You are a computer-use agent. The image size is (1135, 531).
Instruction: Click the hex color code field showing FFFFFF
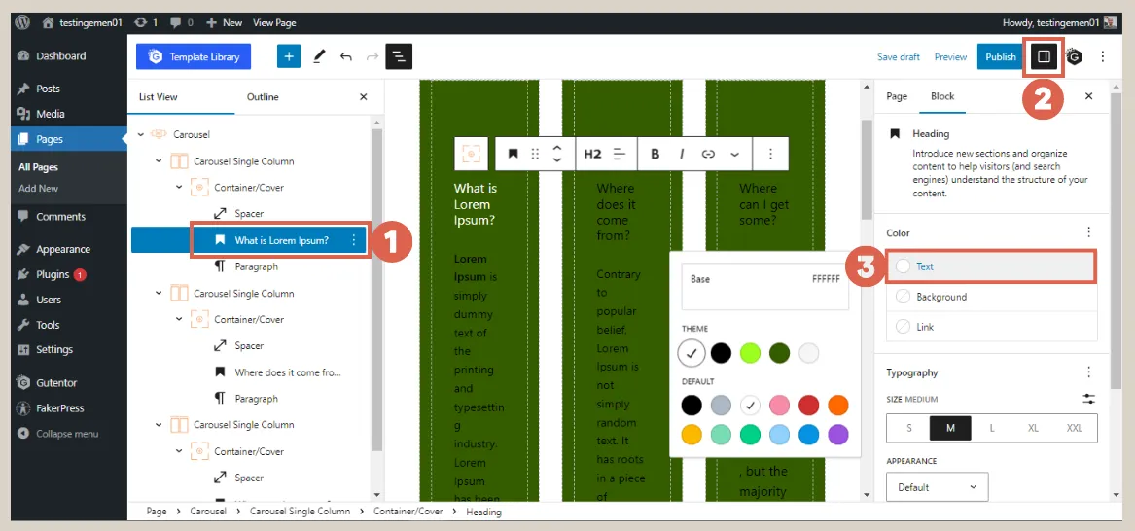[825, 279]
